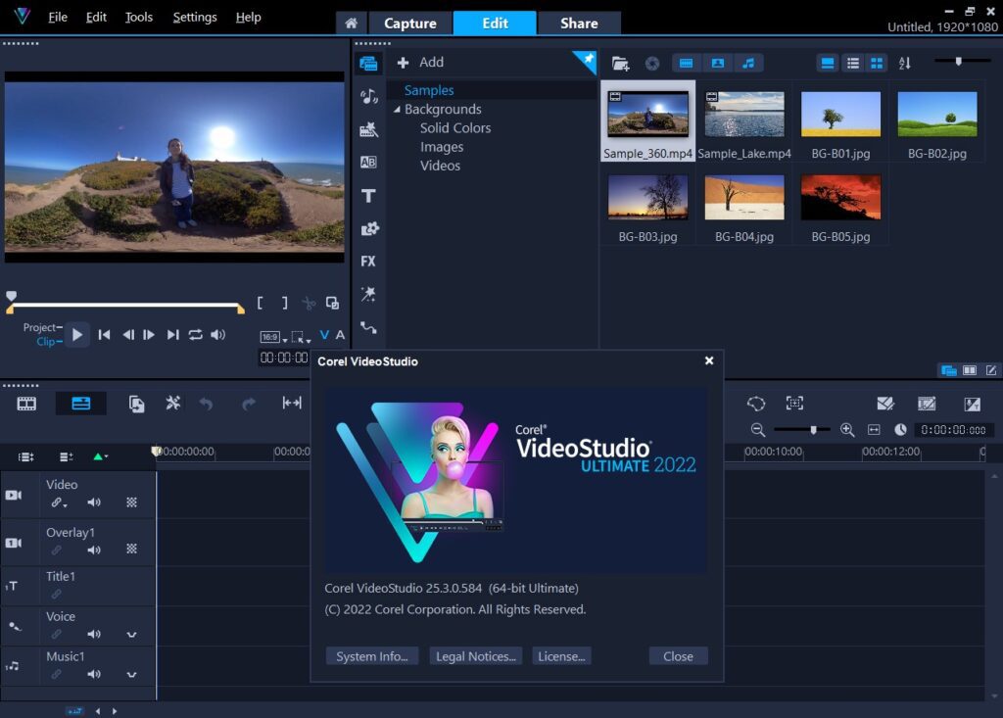This screenshot has height=718, width=1003.
Task: Select the Sample_Lake.mp4 thumbnail
Action: point(743,115)
